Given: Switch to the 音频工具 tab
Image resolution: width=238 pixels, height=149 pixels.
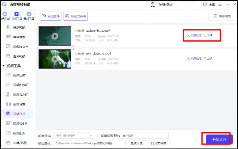Looking at the screenshot, I should point(29,16).
